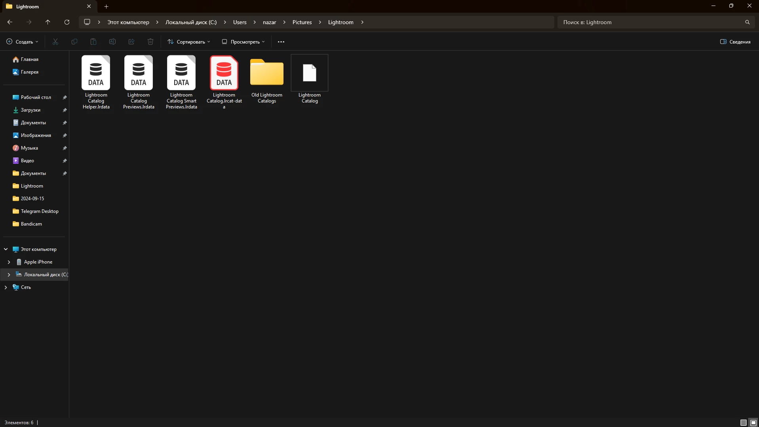Open chevron after Pictures in breadcrumb
The width and height of the screenshot is (759, 427).
click(x=320, y=22)
